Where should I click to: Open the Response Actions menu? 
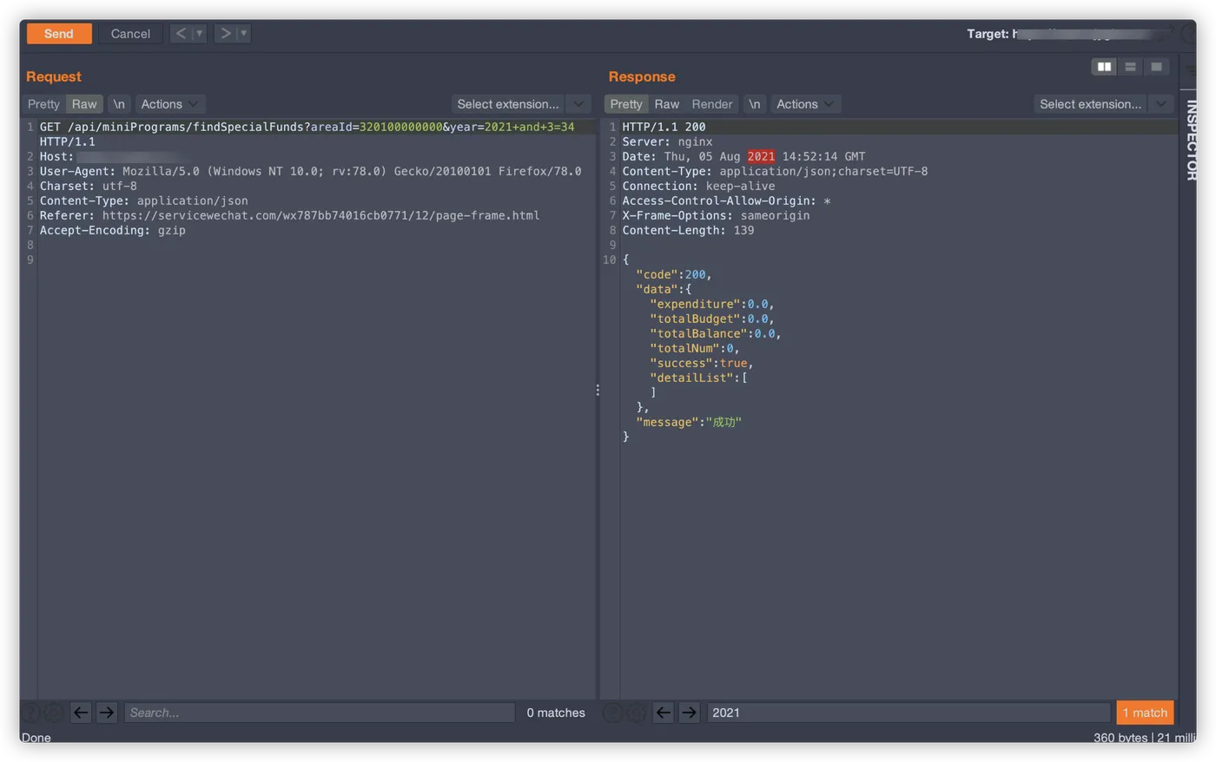pyautogui.click(x=805, y=104)
